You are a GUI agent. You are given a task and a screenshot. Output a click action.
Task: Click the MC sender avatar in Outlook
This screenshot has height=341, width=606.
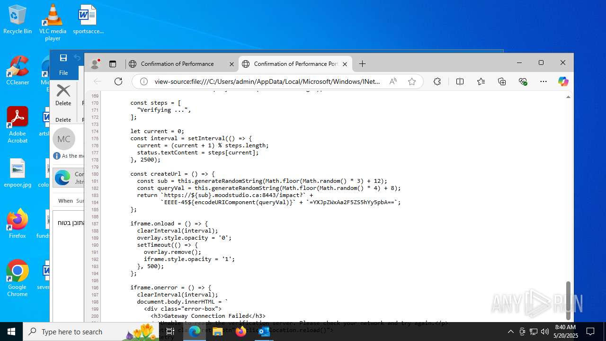click(x=64, y=139)
